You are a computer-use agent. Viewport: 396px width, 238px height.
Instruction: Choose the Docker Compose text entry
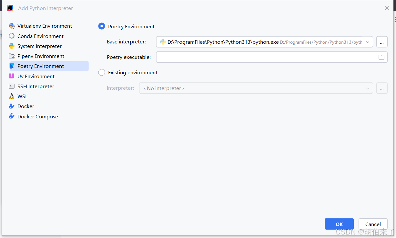pyautogui.click(x=38, y=116)
